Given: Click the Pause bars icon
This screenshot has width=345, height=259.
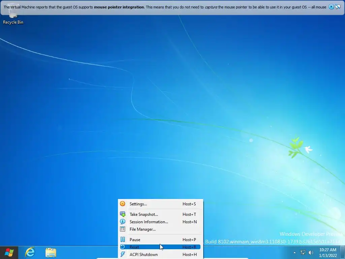Looking at the screenshot, I should pyautogui.click(x=123, y=239).
